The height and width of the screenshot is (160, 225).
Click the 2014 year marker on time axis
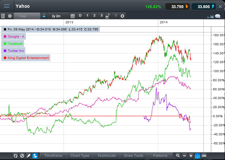click(164, 22)
